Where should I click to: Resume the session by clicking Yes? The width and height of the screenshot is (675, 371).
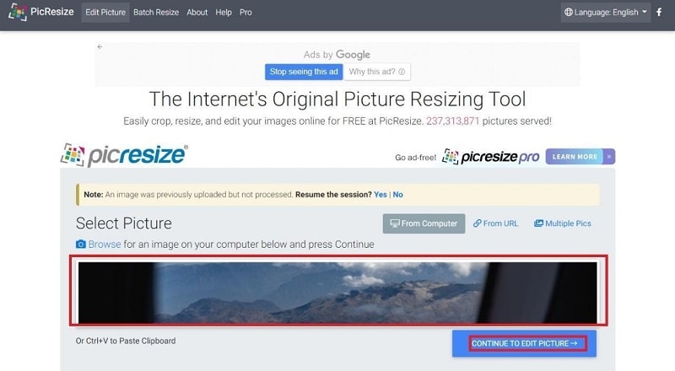pos(381,195)
